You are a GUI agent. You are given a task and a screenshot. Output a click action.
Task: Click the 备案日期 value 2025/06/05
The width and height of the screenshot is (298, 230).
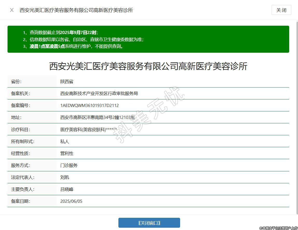[x=71, y=201]
